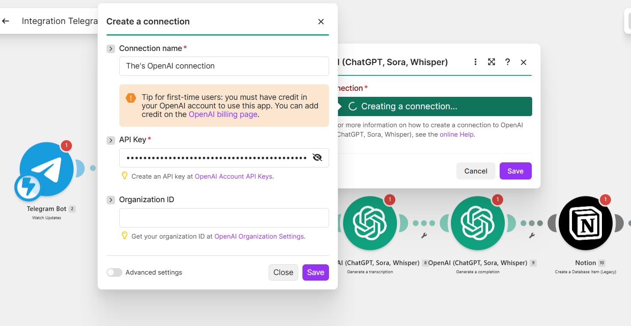Viewport: 631px width, 326px height.
Task: Save the new connection in the dialog
Action: pyautogui.click(x=316, y=272)
